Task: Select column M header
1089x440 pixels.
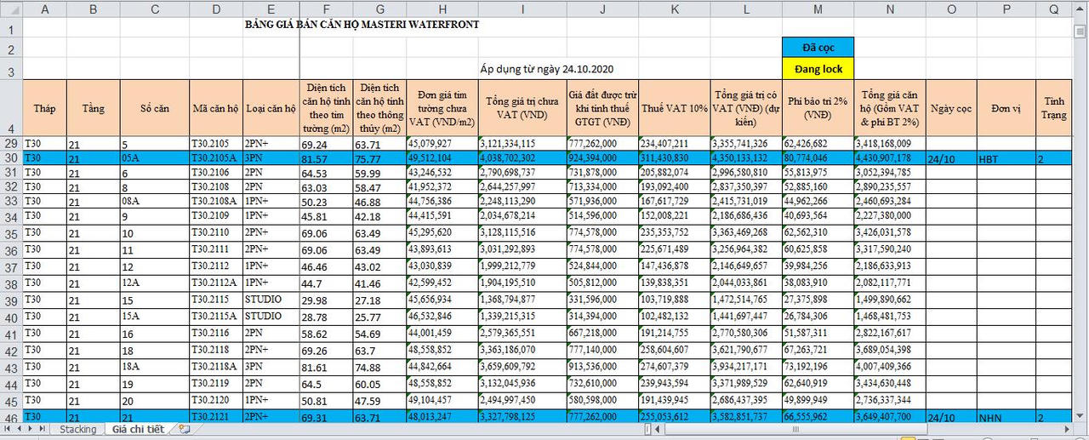Action: (818, 9)
